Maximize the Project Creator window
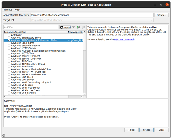Screen dimensions: 172x139 (x=161, y=5)
